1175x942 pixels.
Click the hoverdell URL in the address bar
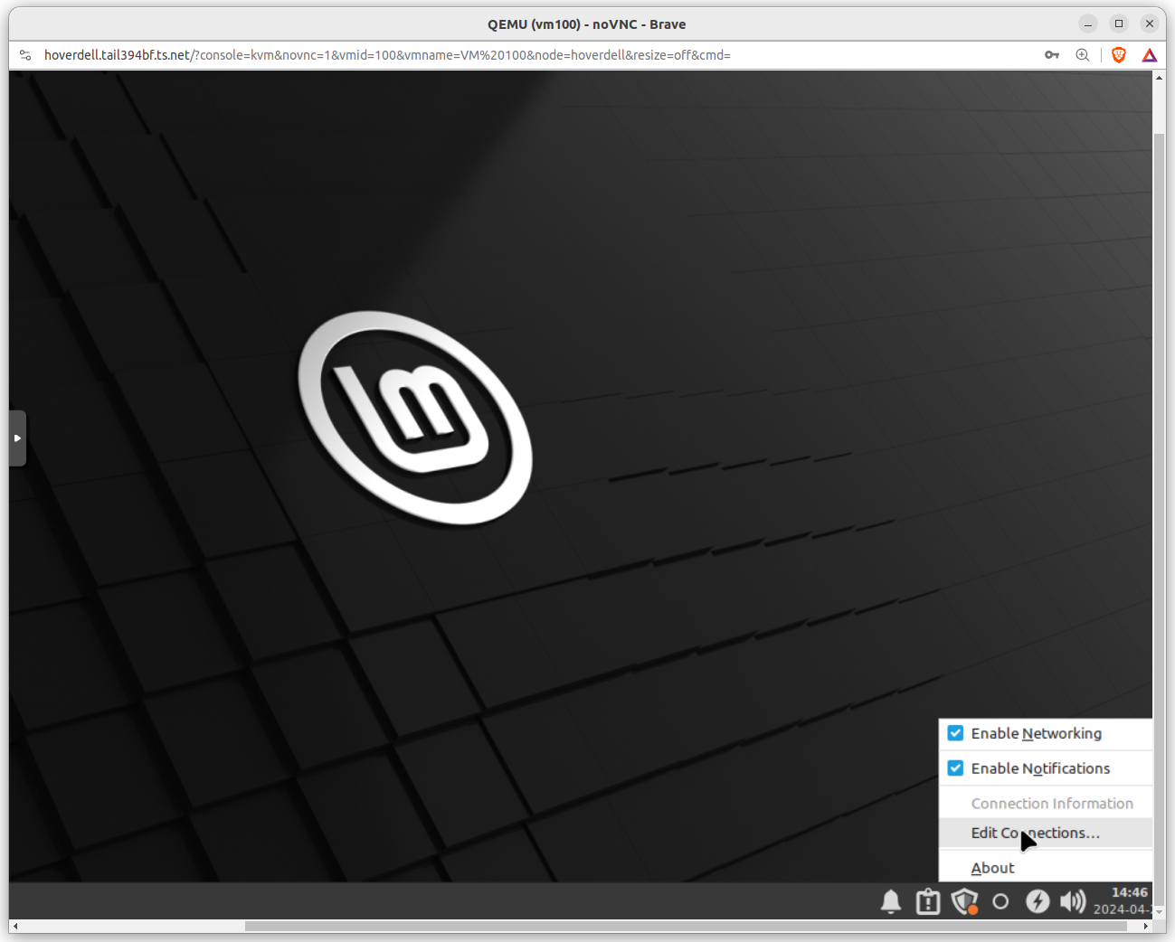(387, 55)
